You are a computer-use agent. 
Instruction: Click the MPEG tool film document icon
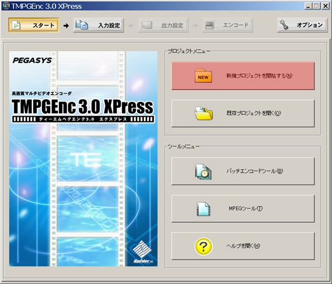[203, 209]
